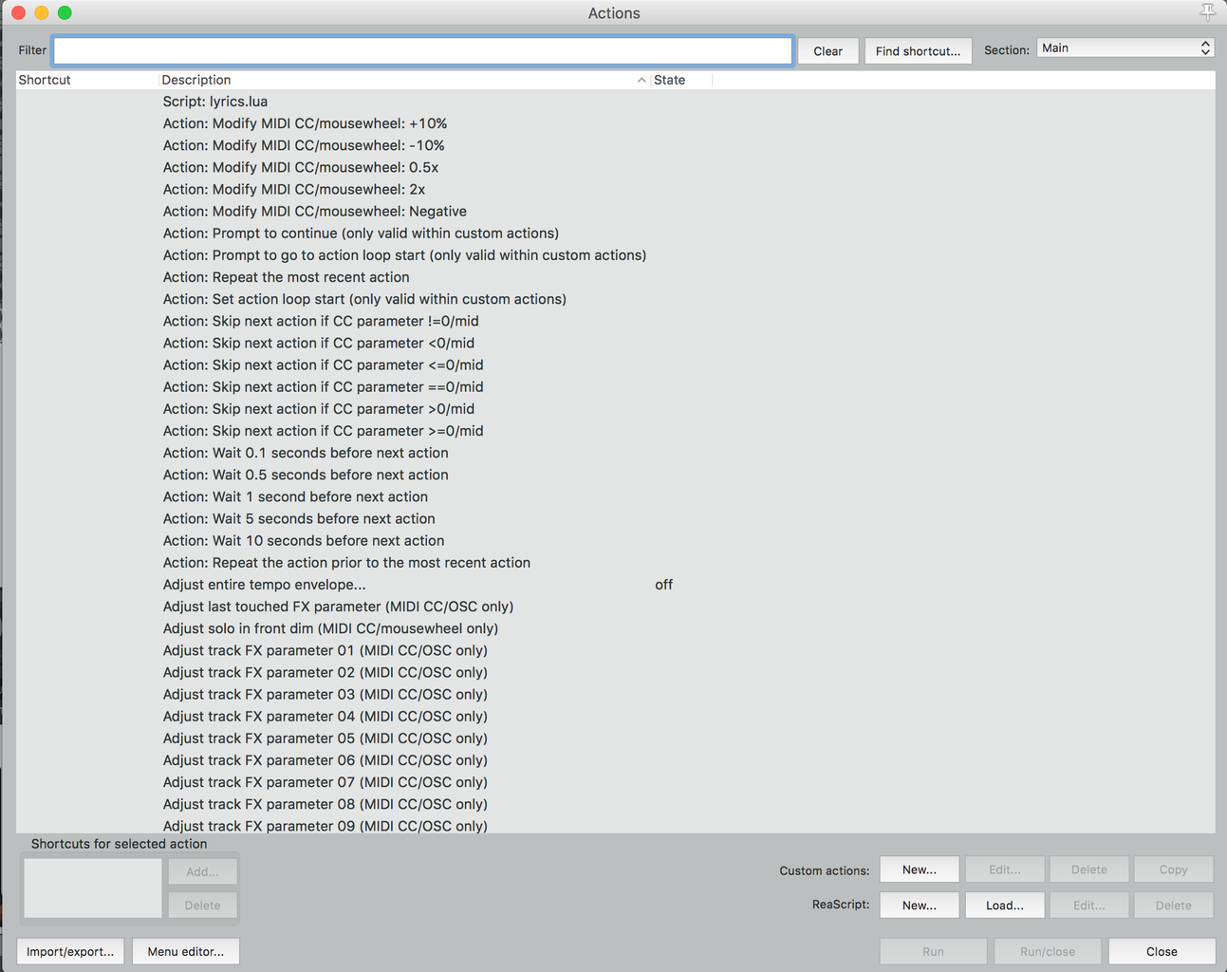Select 'Prompt to go to action loop start'

(x=615, y=254)
